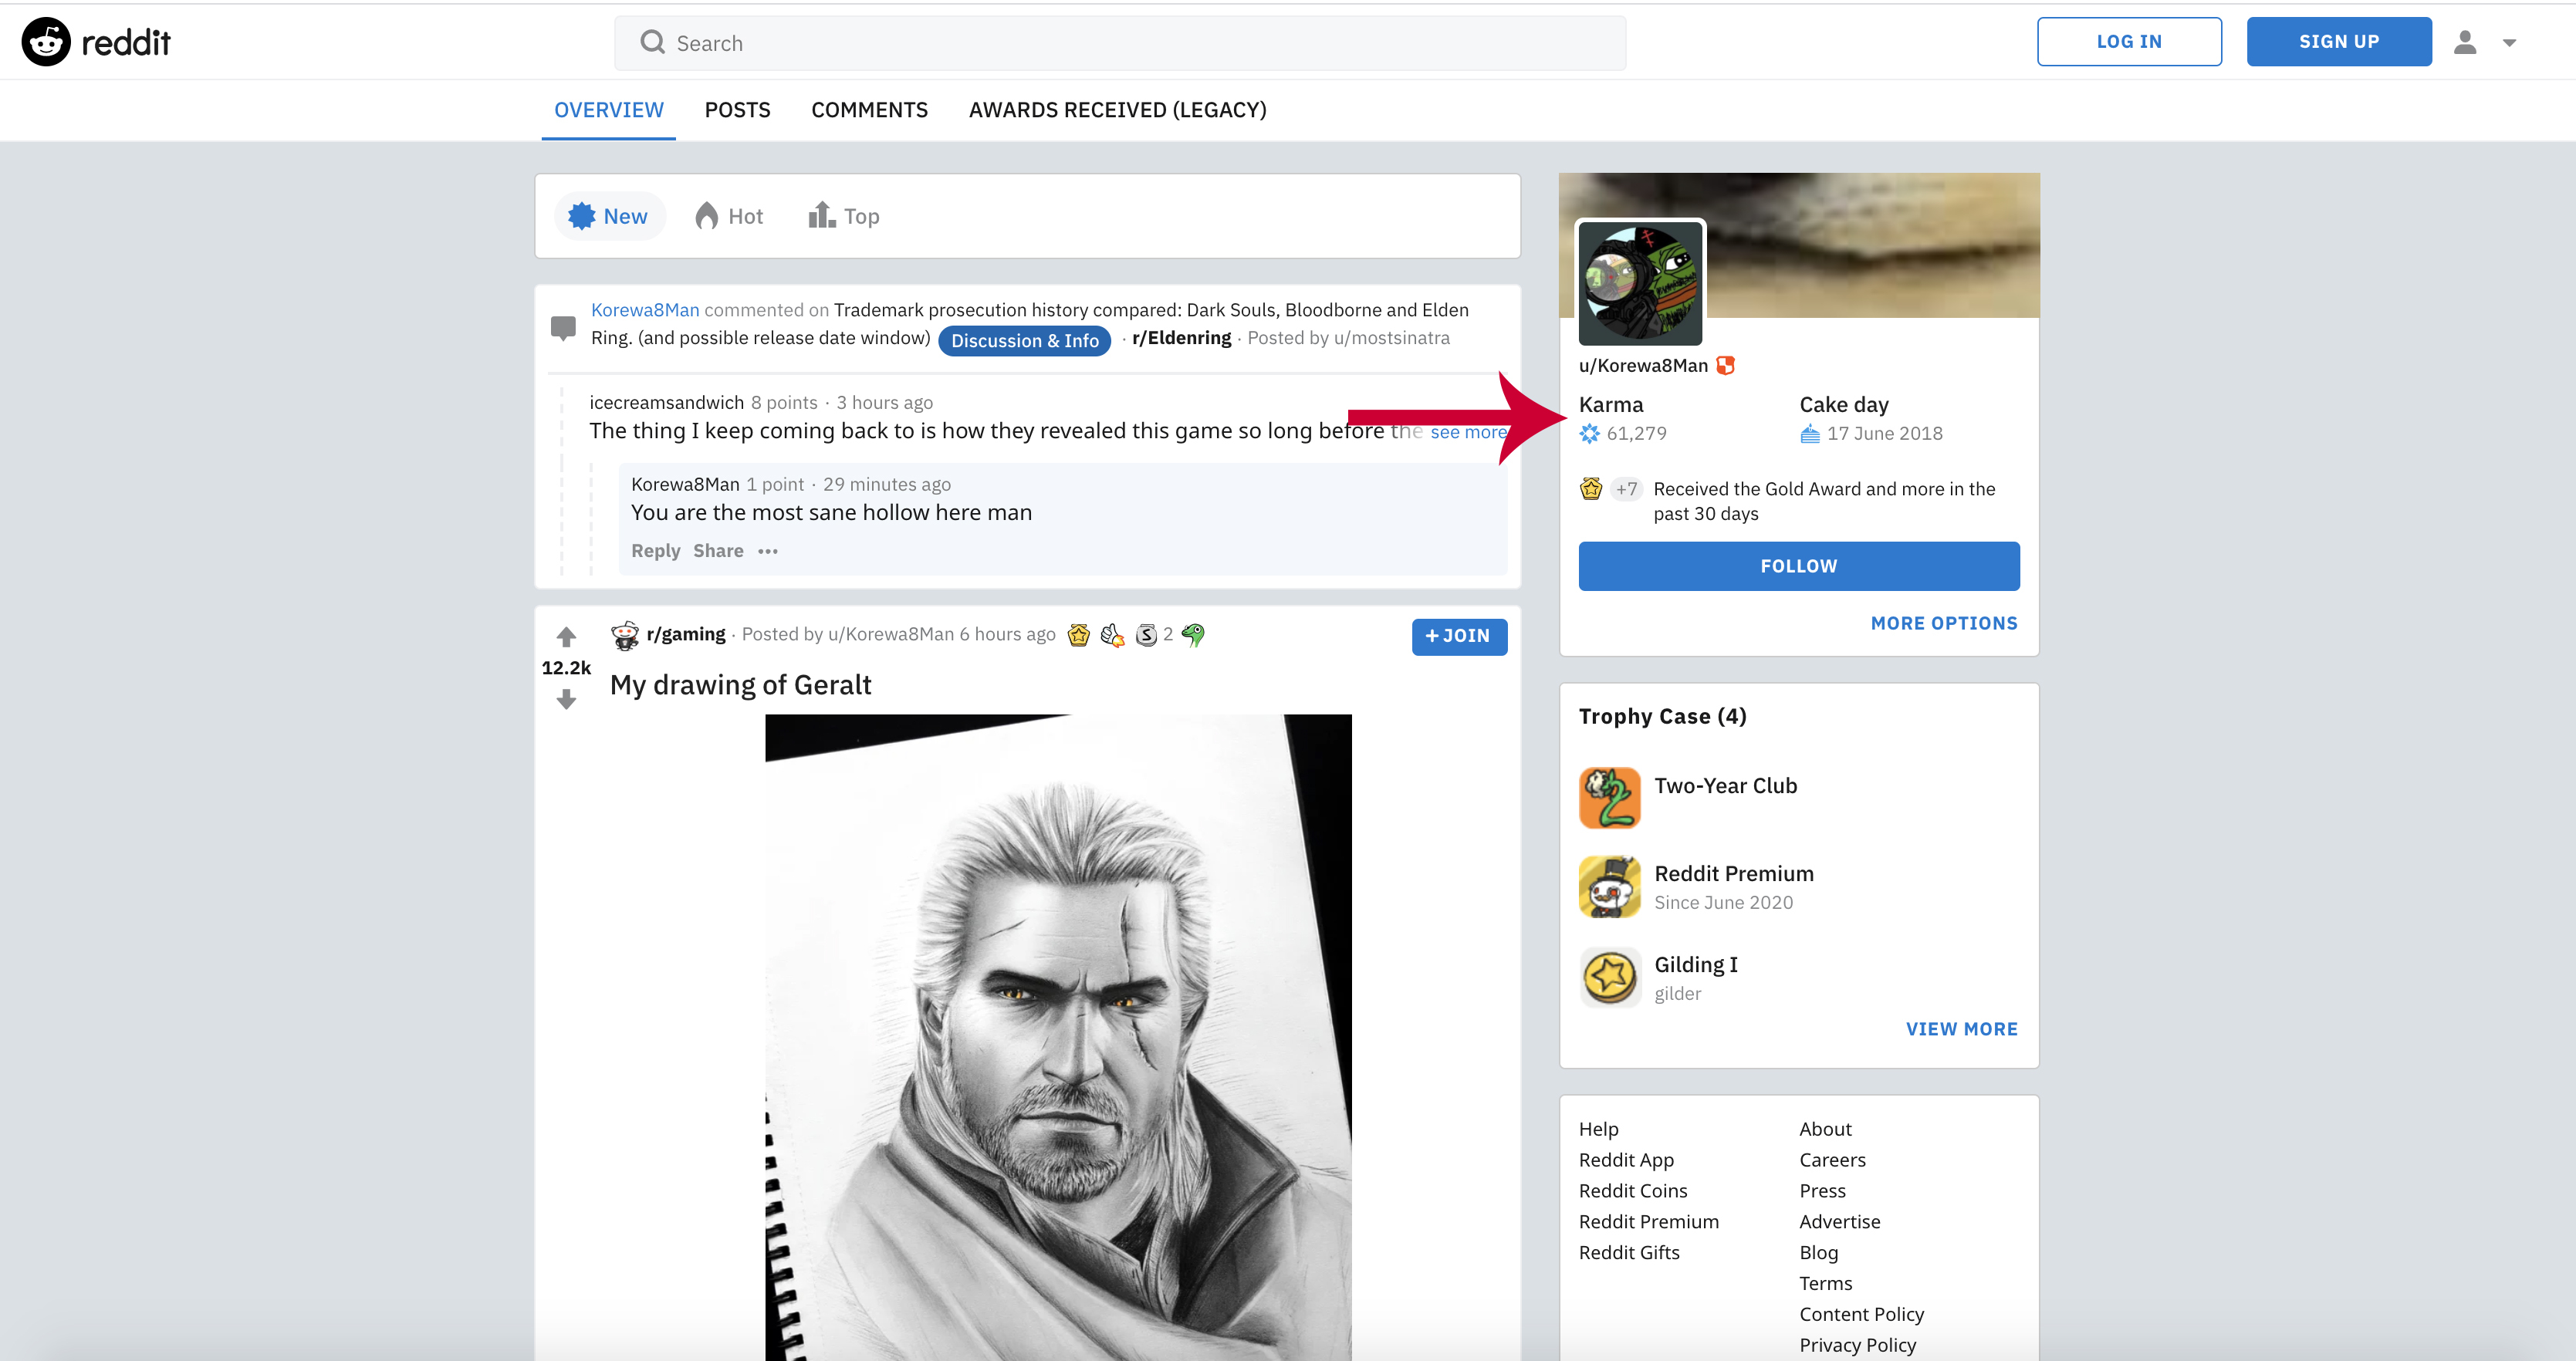This screenshot has width=2576, height=1361.
Task: Open the Content Policy footer link
Action: [x=1861, y=1315]
